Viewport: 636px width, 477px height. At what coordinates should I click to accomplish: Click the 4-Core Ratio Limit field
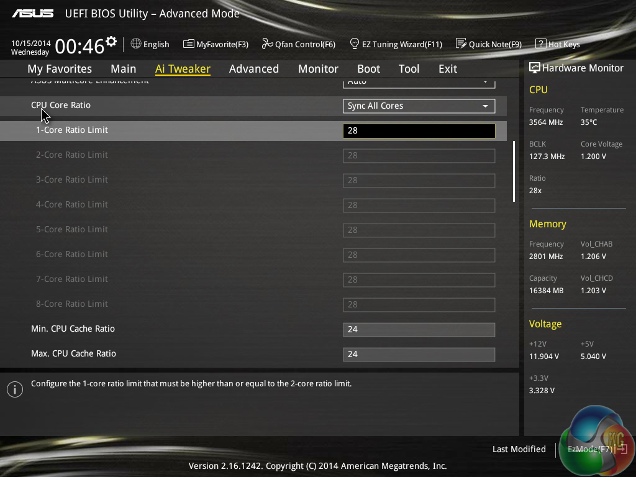click(x=419, y=205)
